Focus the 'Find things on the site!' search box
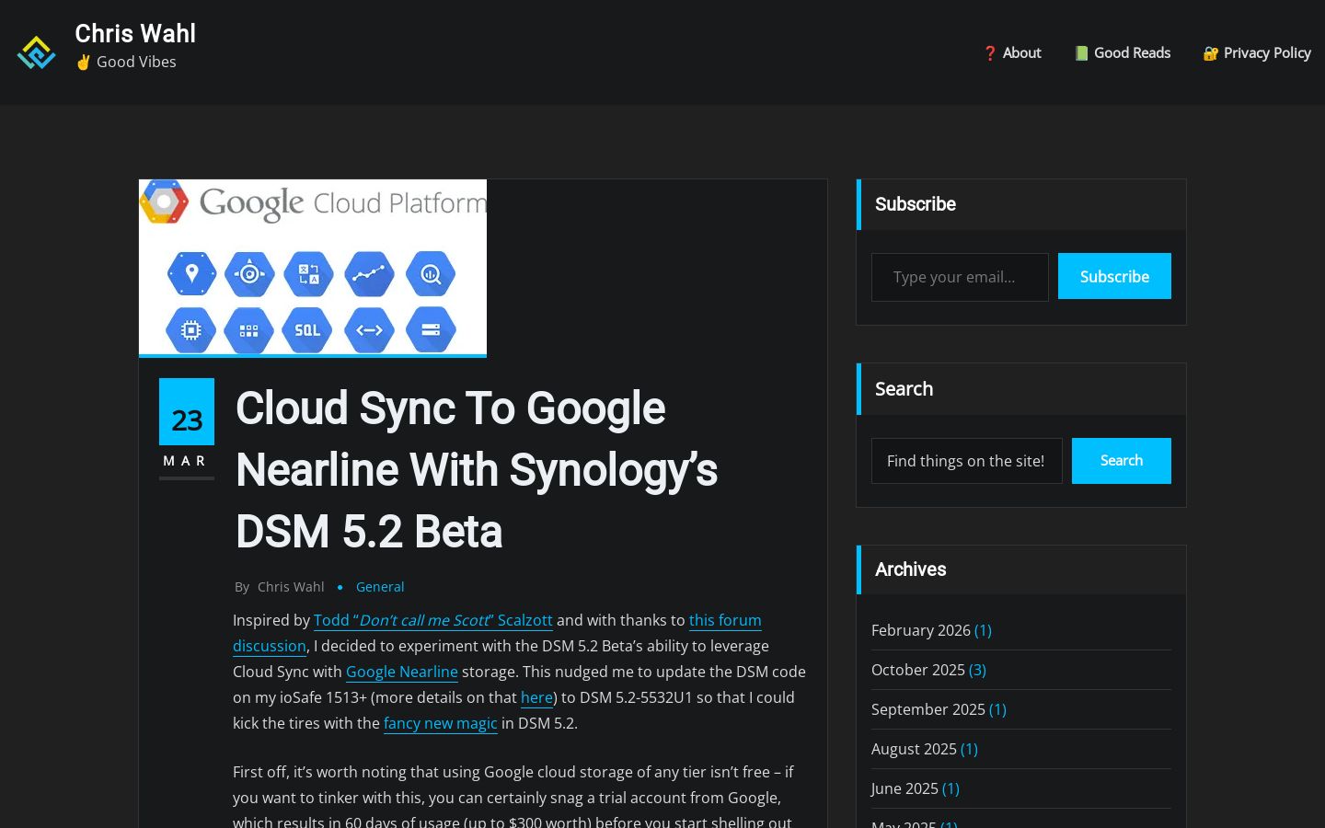Image resolution: width=1325 pixels, height=828 pixels. click(966, 461)
